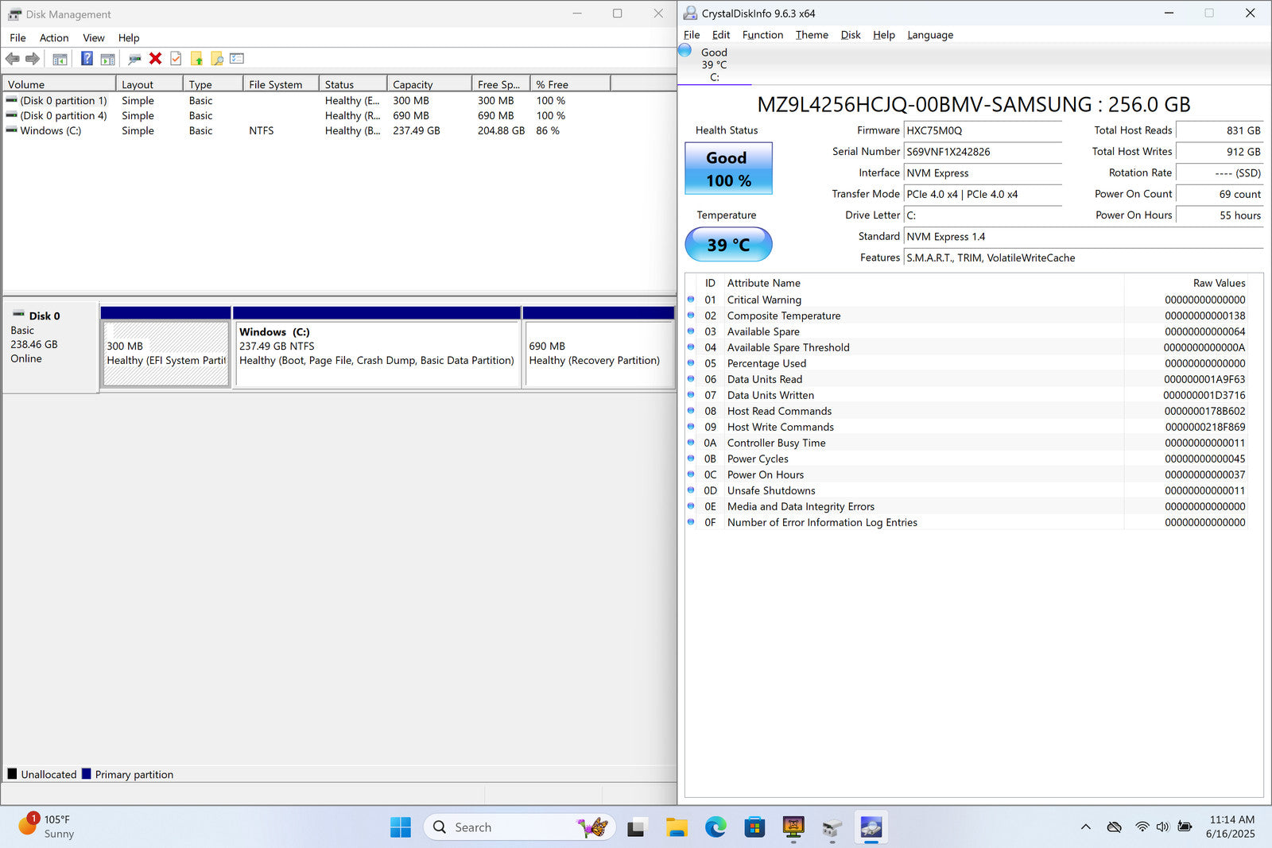
Task: Open the Language menu in CrystalDiskInfo
Action: [x=930, y=35]
